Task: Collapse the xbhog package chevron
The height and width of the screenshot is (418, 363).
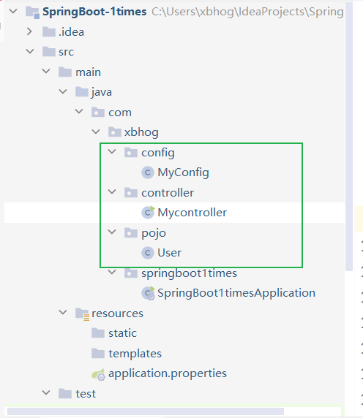Action: [x=96, y=132]
